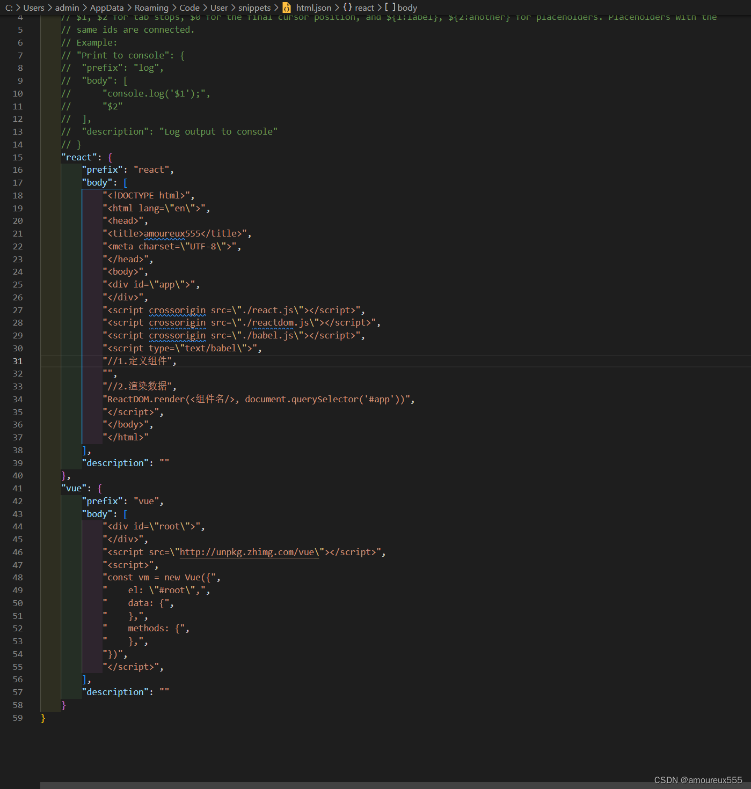Click the "prefix": "vue" line

[122, 501]
